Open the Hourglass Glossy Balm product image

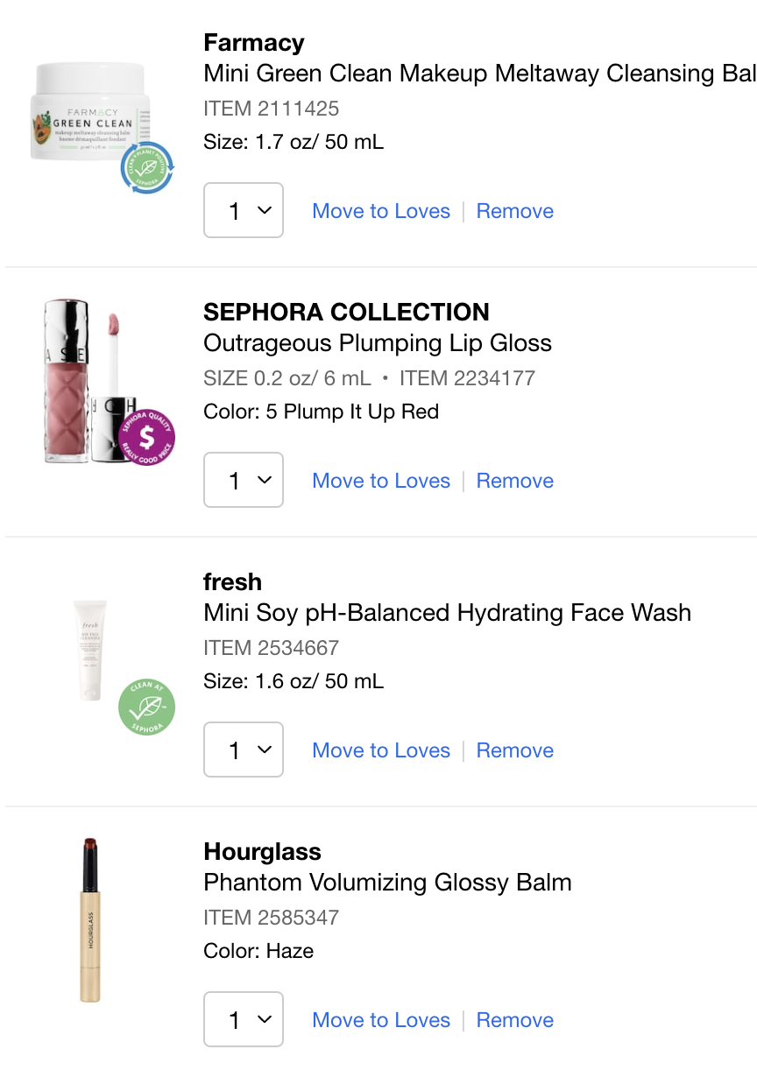click(x=90, y=919)
